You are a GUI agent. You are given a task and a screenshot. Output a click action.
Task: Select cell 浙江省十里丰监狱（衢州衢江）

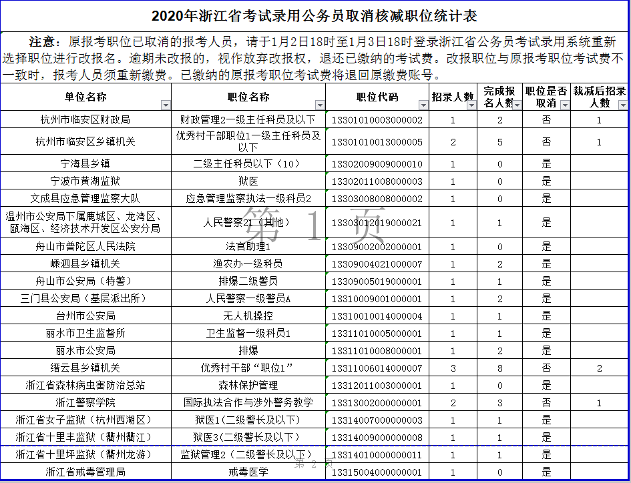(85, 437)
